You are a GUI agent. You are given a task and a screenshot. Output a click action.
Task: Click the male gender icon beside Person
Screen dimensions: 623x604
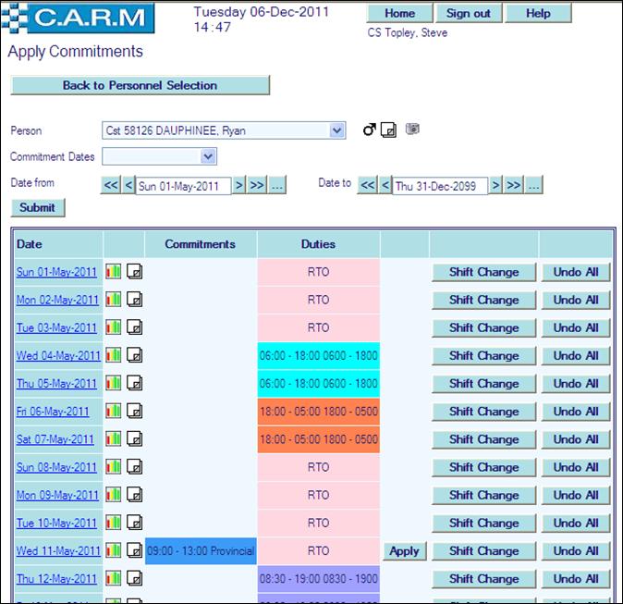click(x=370, y=130)
